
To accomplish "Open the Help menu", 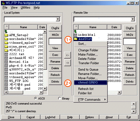I will click(x=37, y=8).
